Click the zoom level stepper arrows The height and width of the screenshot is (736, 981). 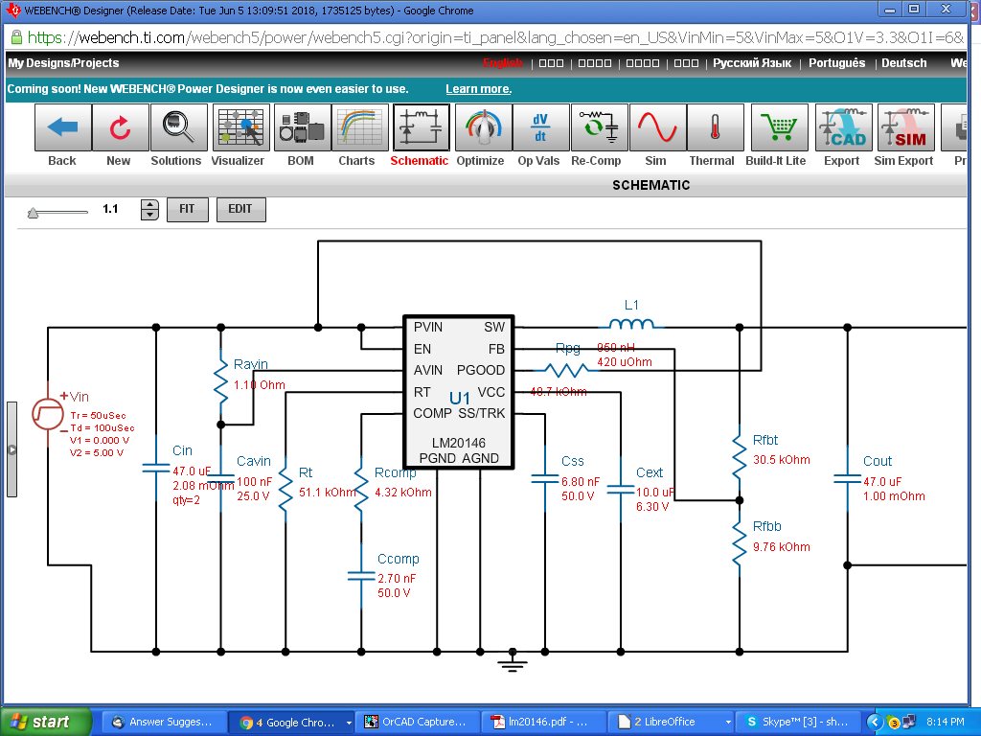click(149, 209)
